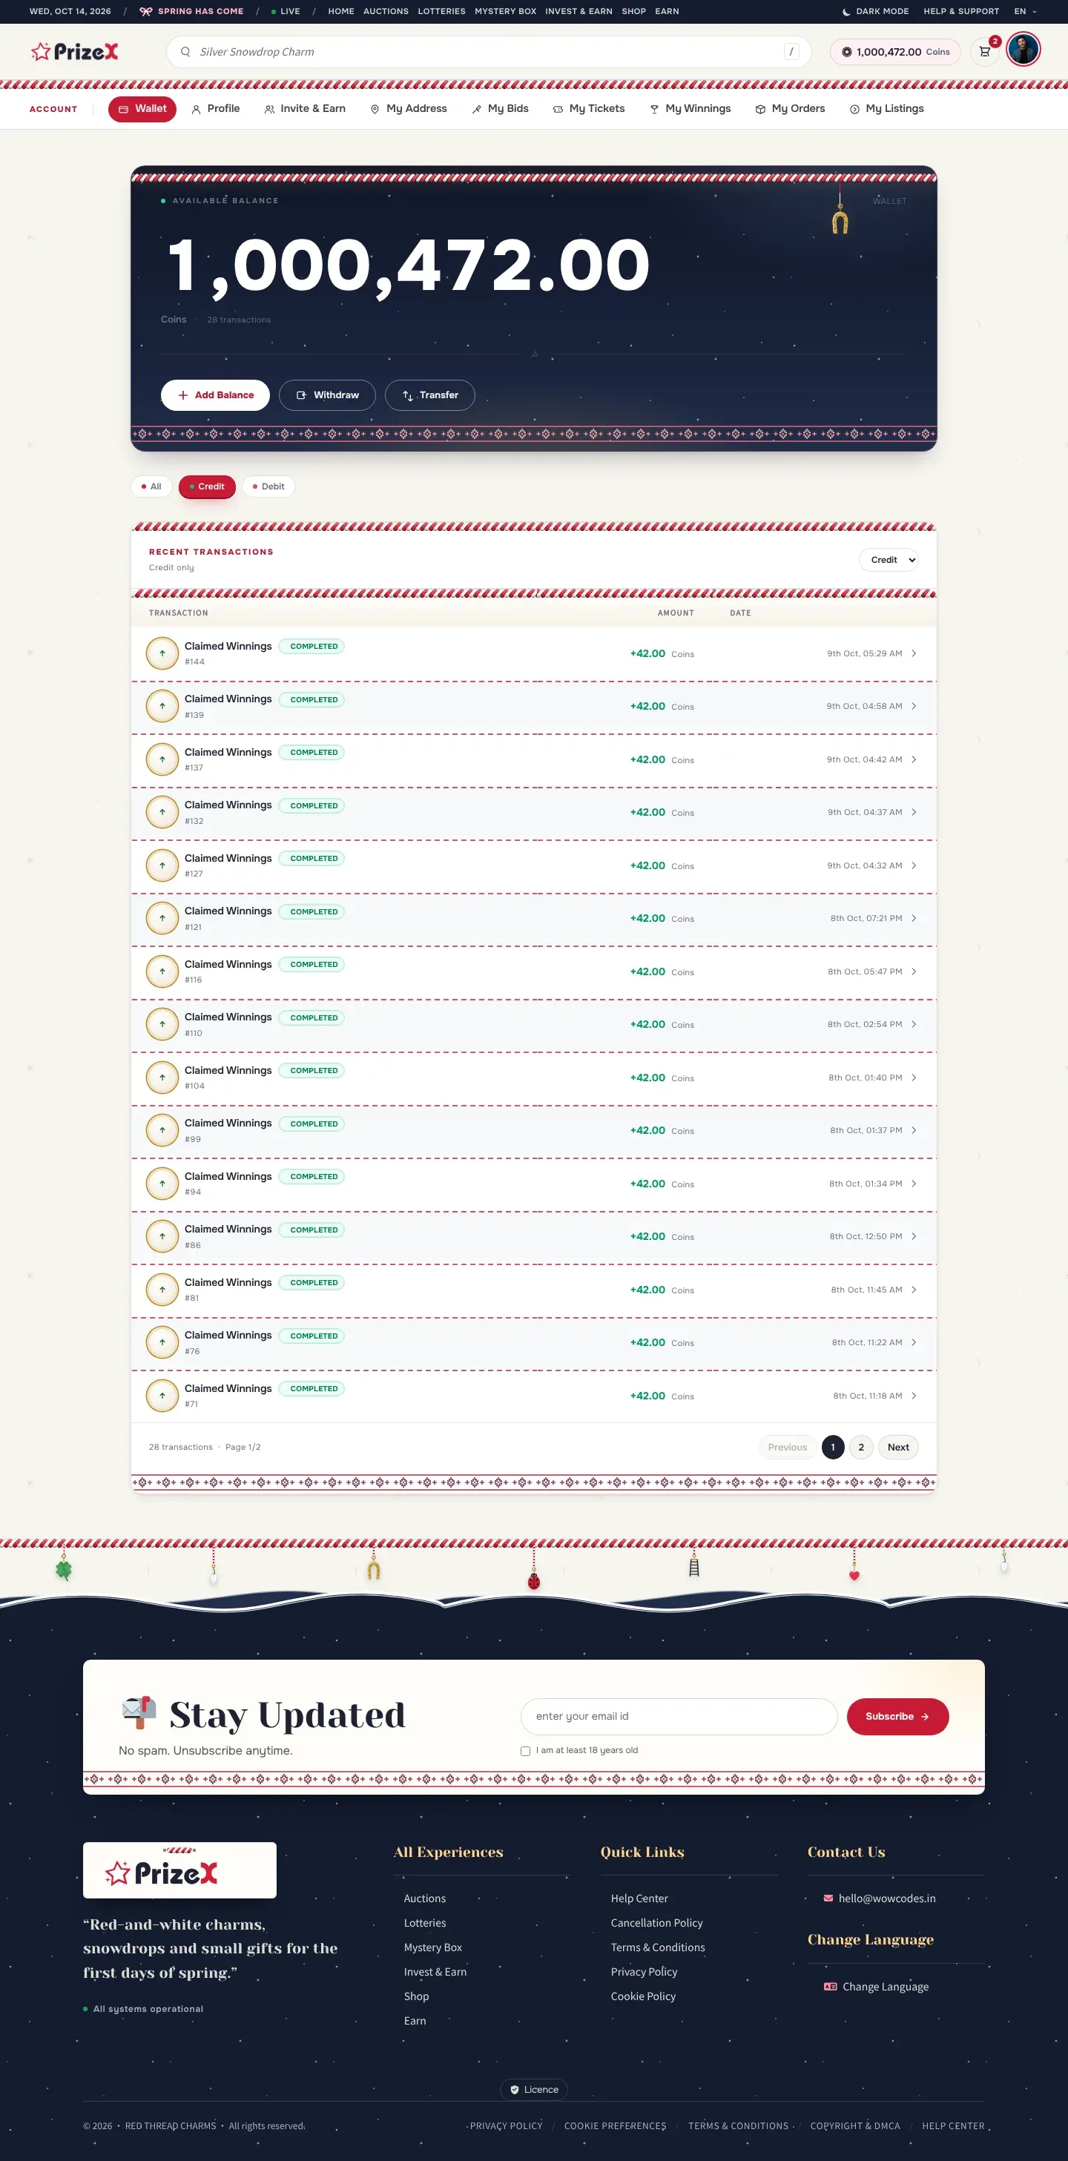Expand transaction #144 details chevron

914,653
